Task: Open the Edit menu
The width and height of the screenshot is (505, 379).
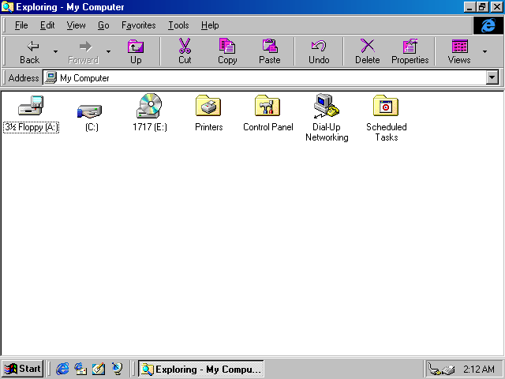Action: tap(47, 25)
